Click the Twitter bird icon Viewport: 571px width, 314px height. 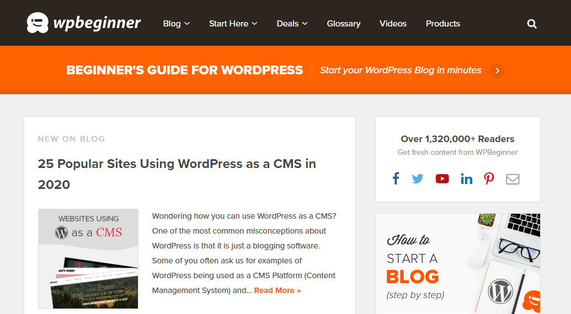point(418,178)
